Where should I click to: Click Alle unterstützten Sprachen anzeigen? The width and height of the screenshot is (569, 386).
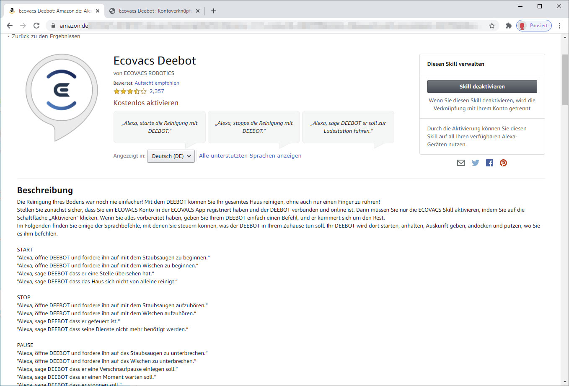click(x=250, y=156)
